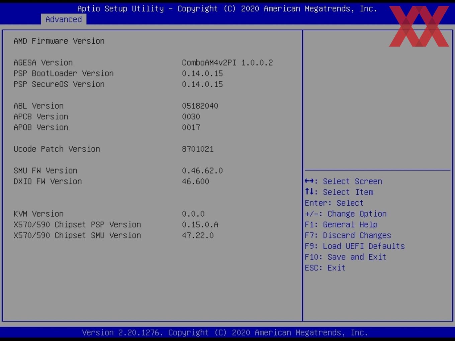Click the SMU FW value 0.46.62.0
The image size is (455, 341).
click(x=202, y=170)
